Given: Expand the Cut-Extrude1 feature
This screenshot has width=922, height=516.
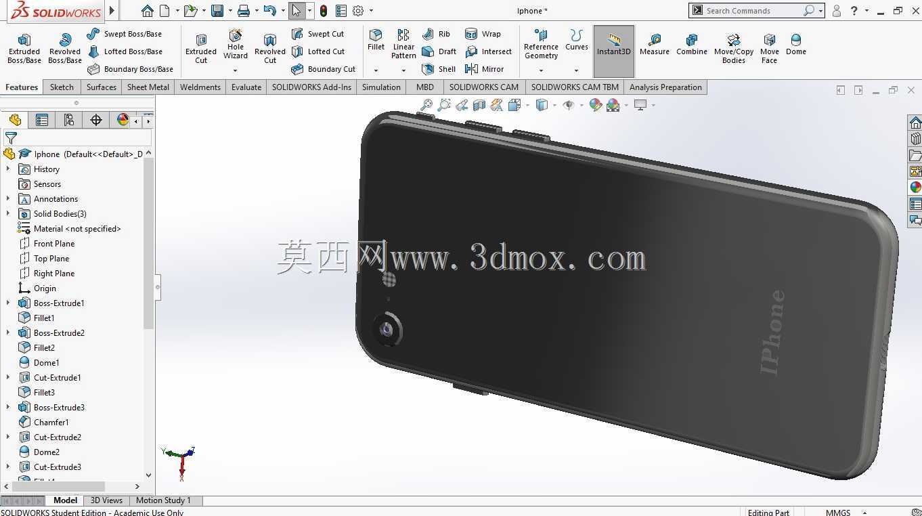Looking at the screenshot, I should [x=8, y=378].
